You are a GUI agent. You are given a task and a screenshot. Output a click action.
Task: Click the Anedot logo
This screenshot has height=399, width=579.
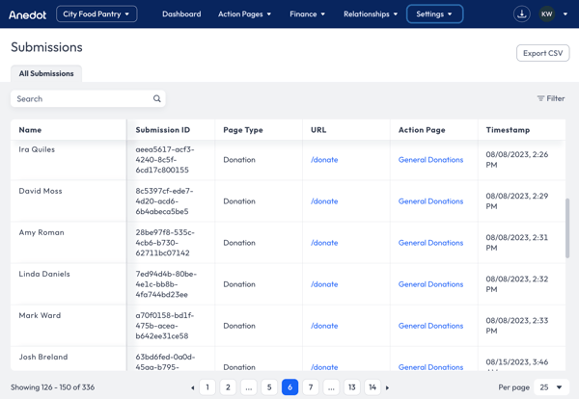(27, 14)
